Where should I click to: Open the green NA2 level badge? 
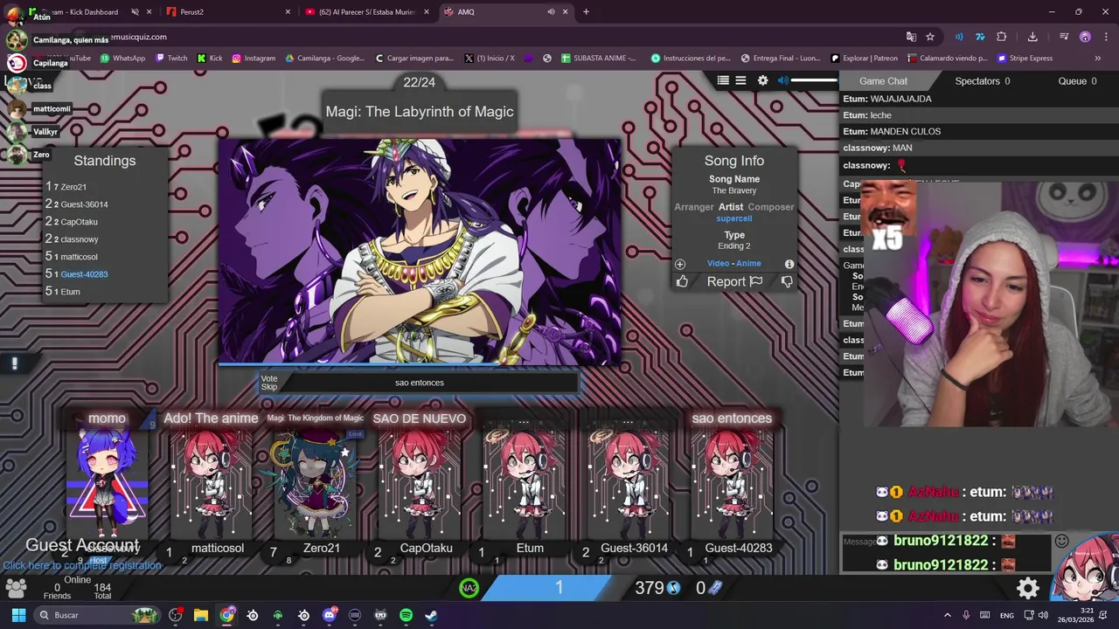point(469,588)
